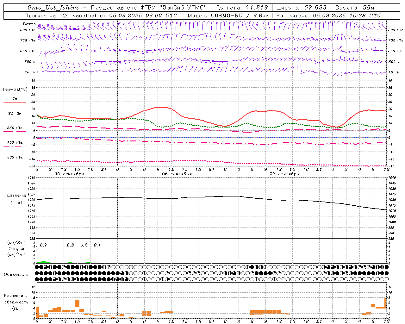Select the provider text ЗапСиб УГМС
This screenshot has height=324, width=405.
[183, 8]
